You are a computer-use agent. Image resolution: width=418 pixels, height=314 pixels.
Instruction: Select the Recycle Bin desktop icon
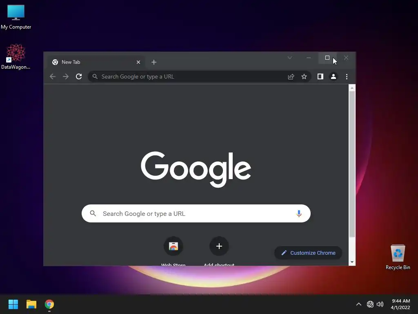[x=398, y=257]
